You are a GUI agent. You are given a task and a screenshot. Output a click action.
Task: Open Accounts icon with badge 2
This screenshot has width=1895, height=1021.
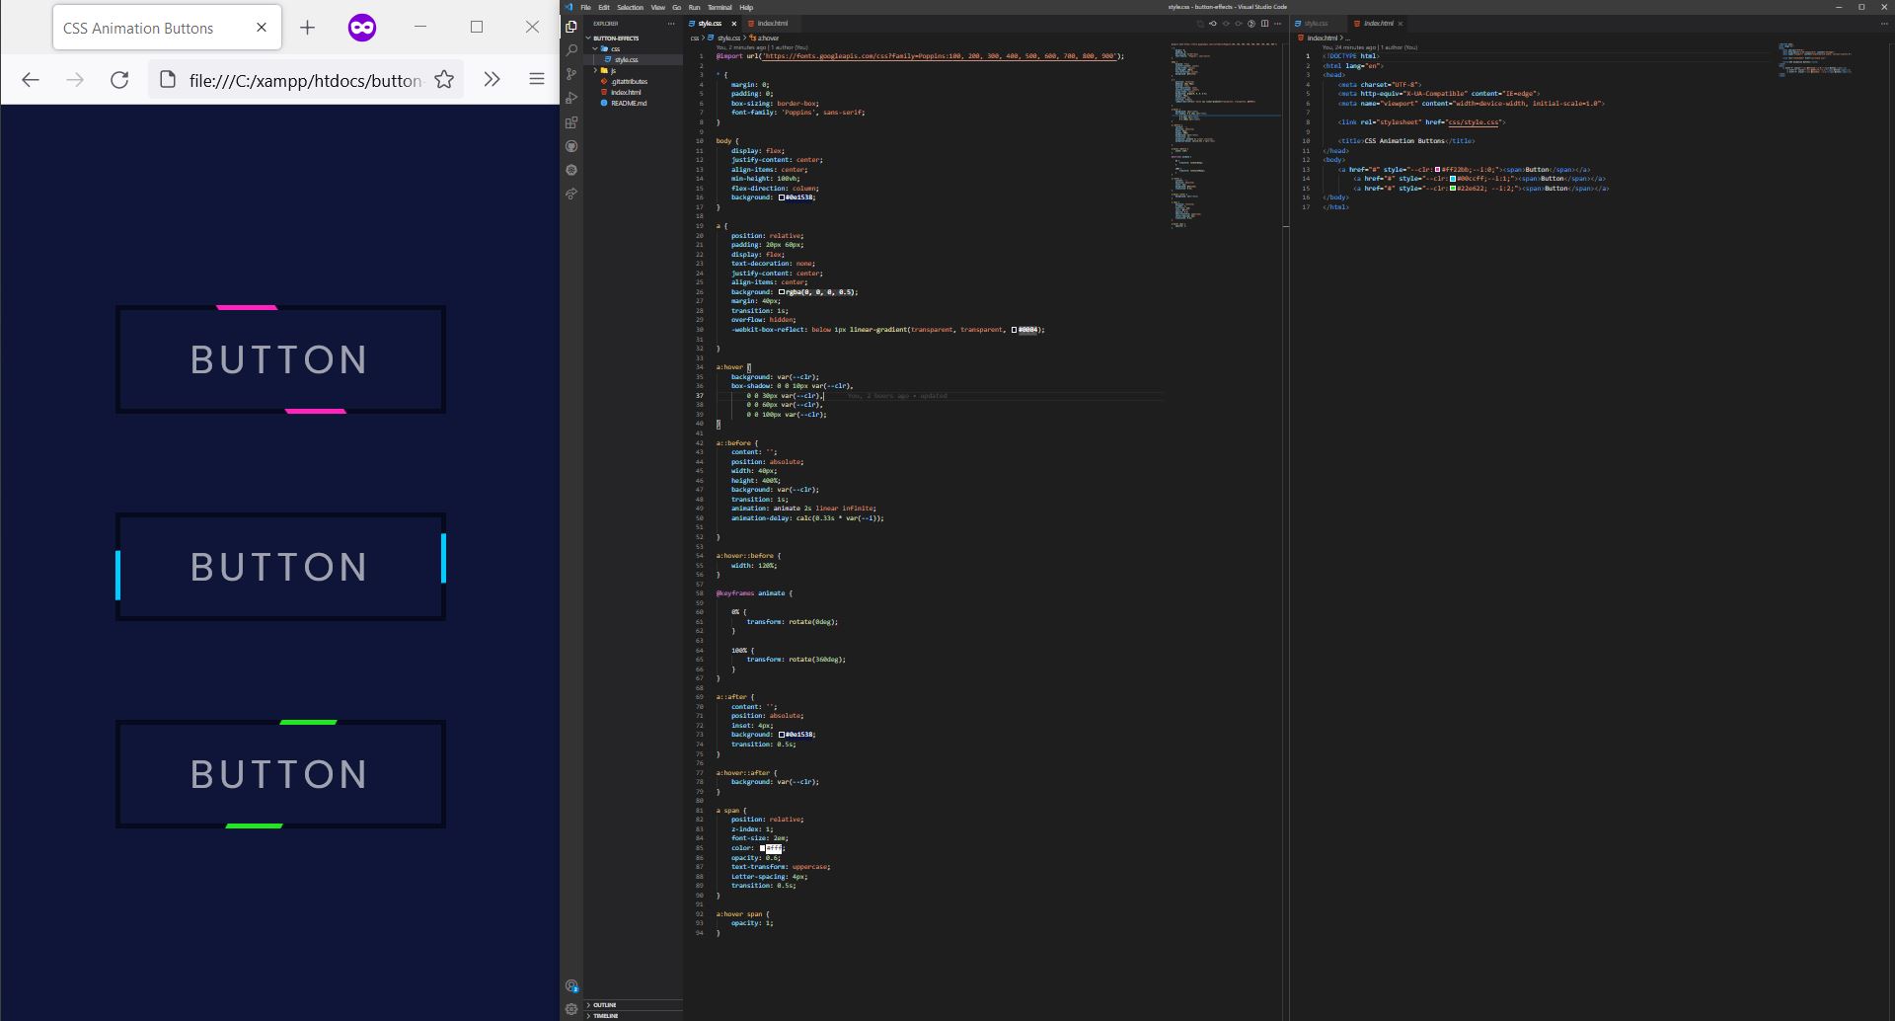tap(571, 985)
